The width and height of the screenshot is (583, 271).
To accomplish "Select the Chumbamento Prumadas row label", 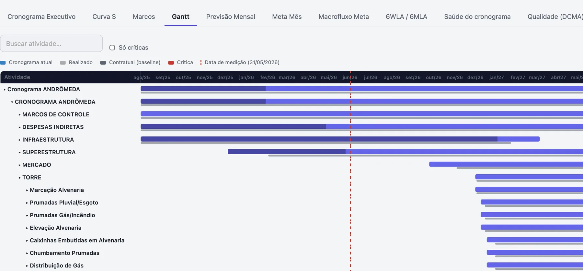I will click(x=64, y=253).
